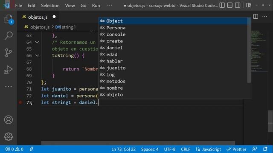Click line number 70 in gutter

pos(29,82)
